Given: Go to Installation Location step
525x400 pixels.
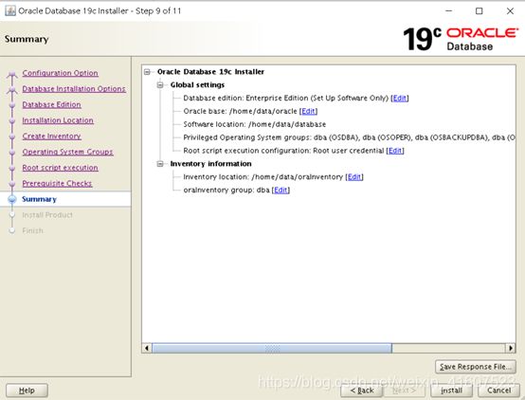Looking at the screenshot, I should tap(58, 120).
